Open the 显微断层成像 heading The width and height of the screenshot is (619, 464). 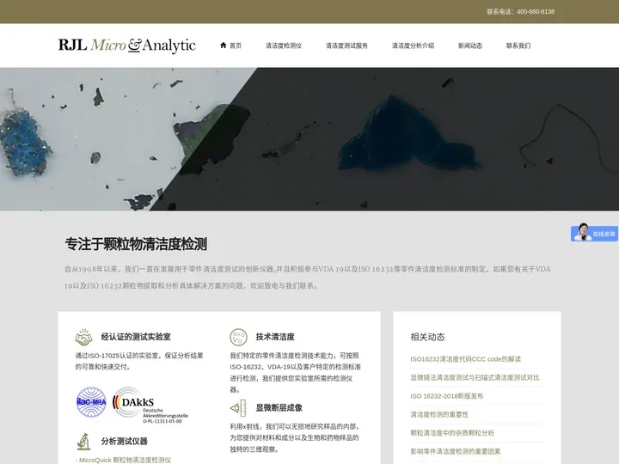pyautogui.click(x=279, y=408)
